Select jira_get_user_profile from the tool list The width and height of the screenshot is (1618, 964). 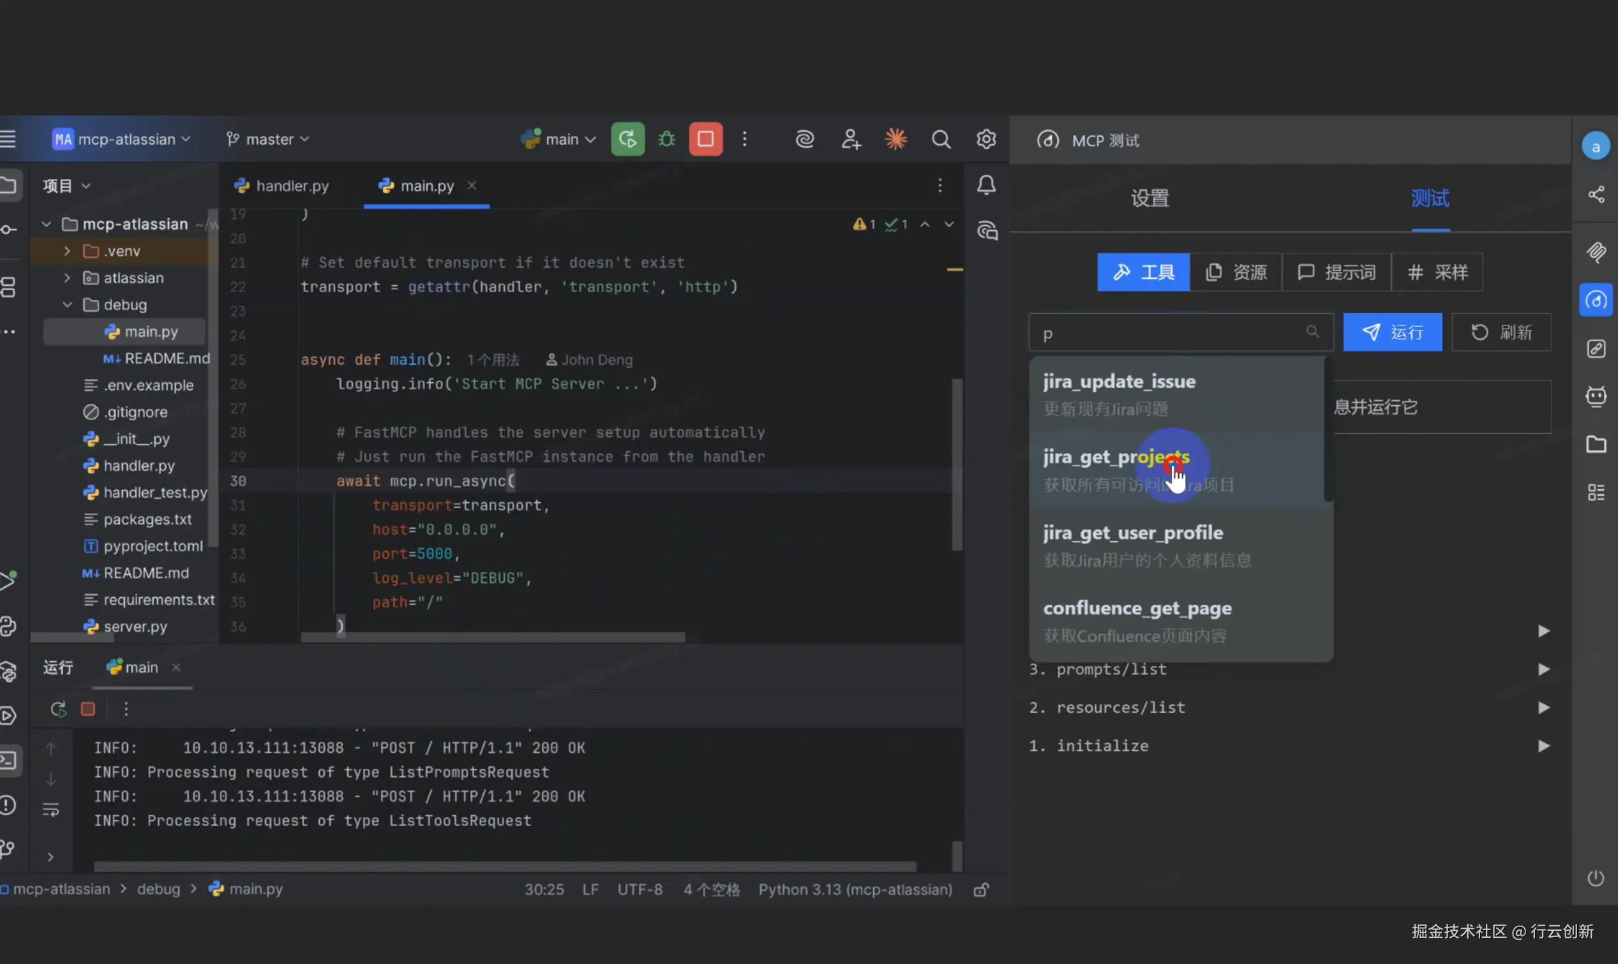[x=1132, y=533]
